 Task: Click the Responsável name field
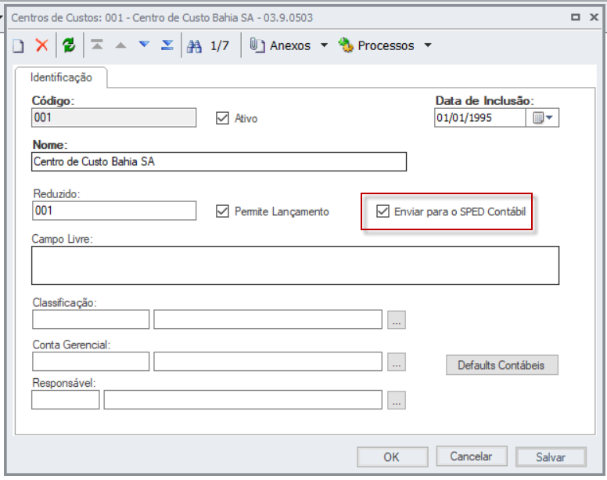tap(243, 400)
